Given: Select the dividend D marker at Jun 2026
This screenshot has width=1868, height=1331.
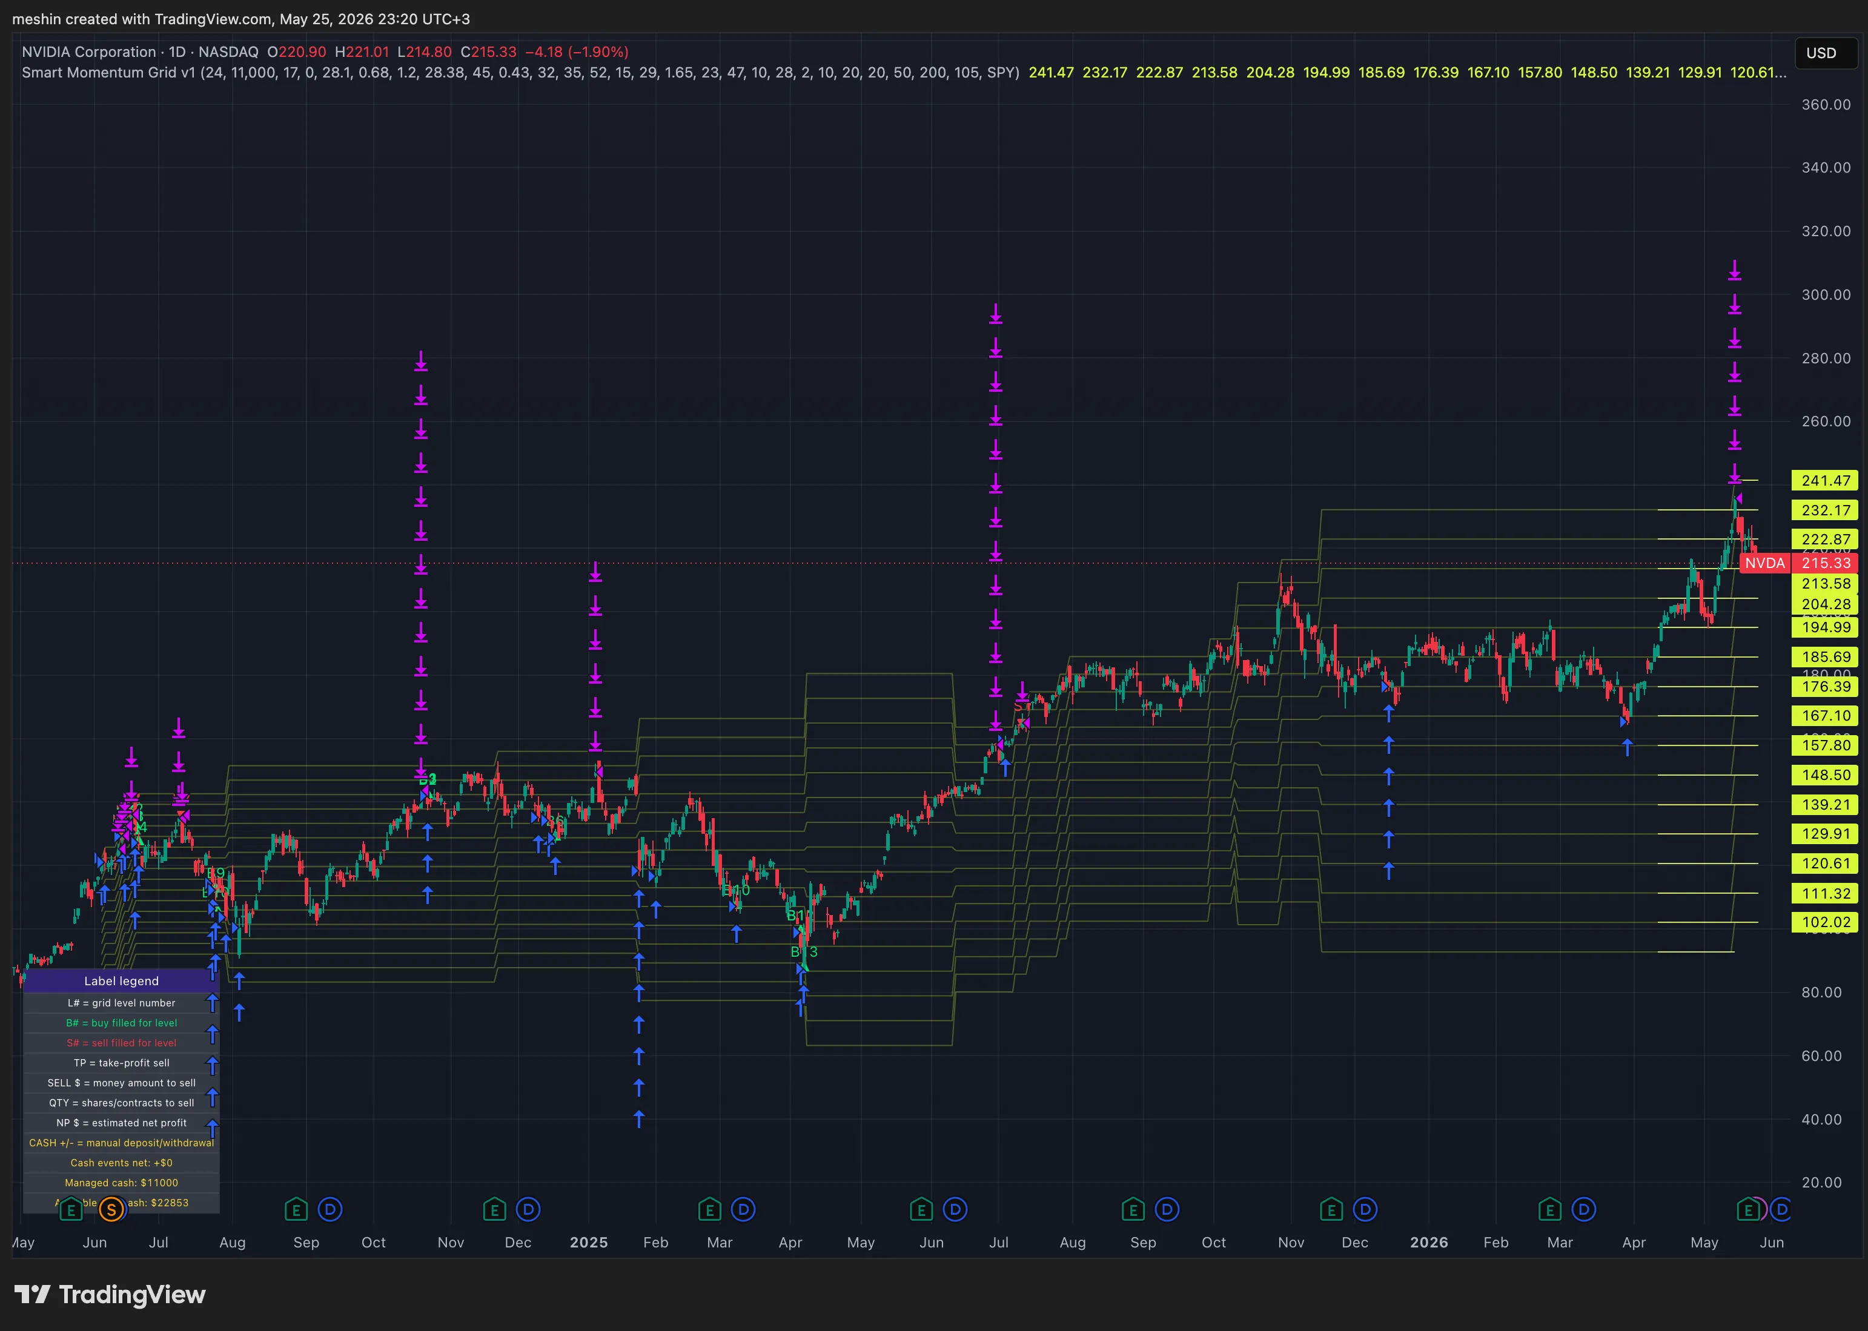Looking at the screenshot, I should pos(1781,1209).
